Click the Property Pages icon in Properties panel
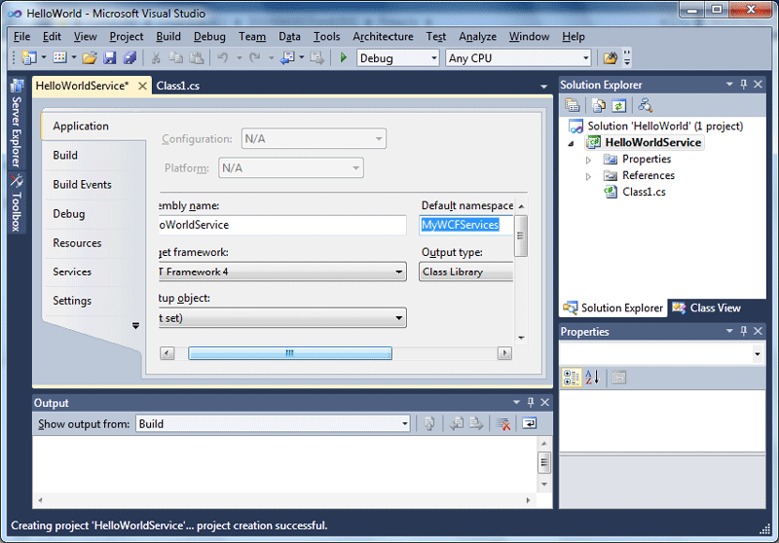Viewport: 779px width, 543px height. 618,378
